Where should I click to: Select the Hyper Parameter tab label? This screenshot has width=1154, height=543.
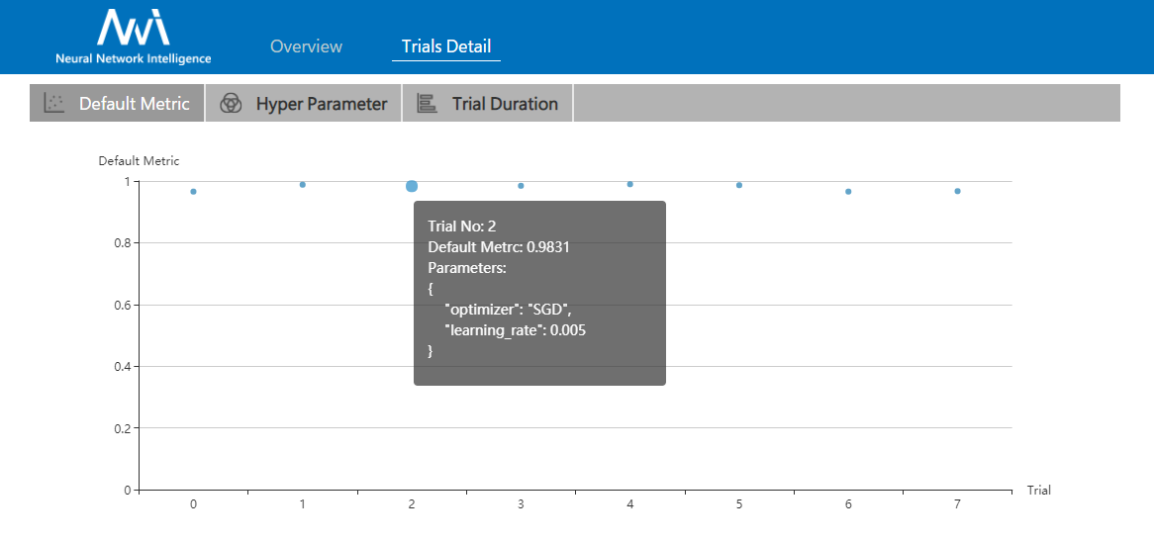(322, 104)
